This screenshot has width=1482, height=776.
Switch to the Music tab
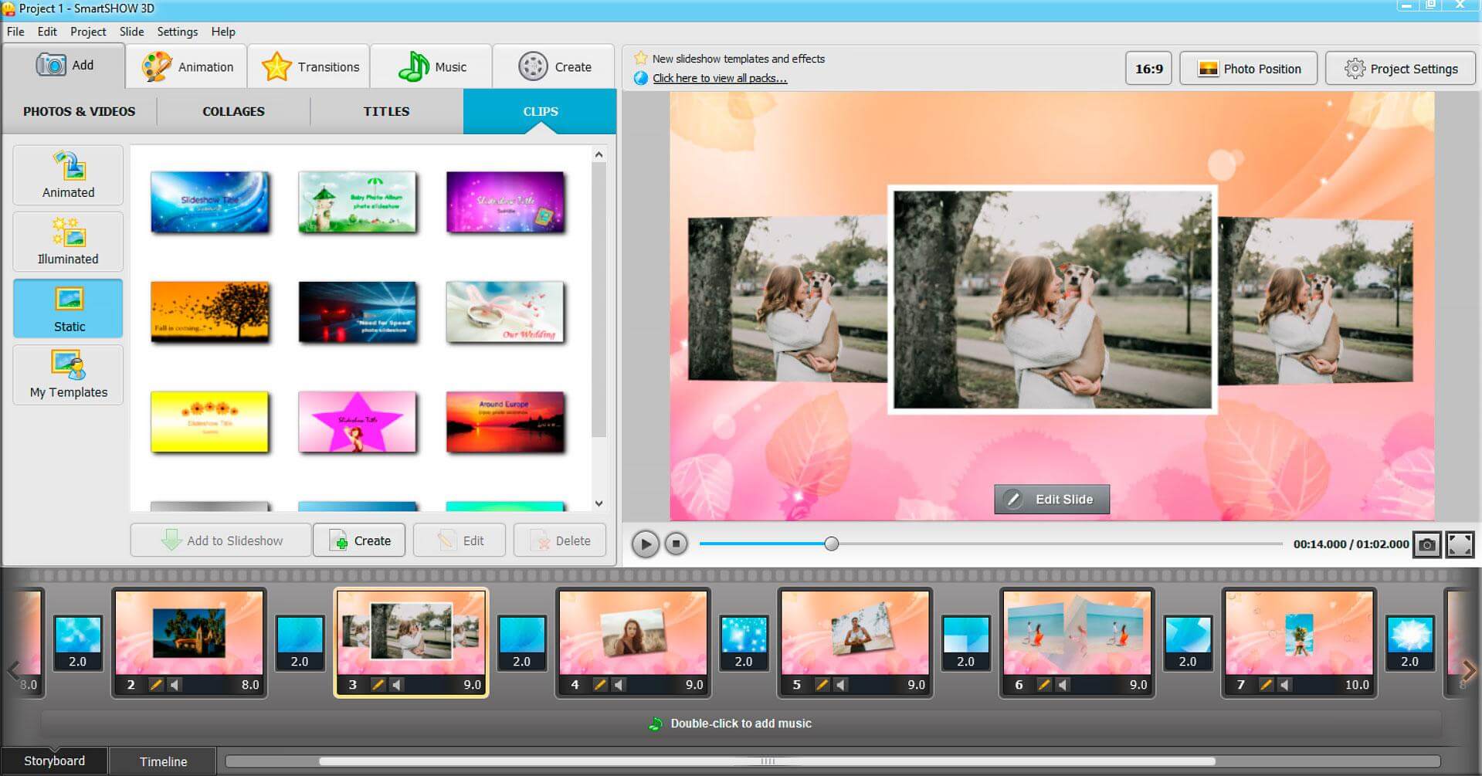coord(432,67)
